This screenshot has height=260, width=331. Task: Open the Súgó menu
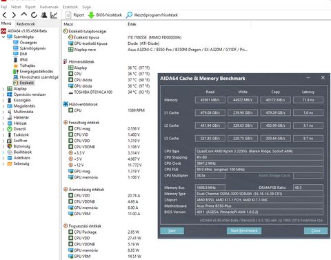click(x=86, y=7)
